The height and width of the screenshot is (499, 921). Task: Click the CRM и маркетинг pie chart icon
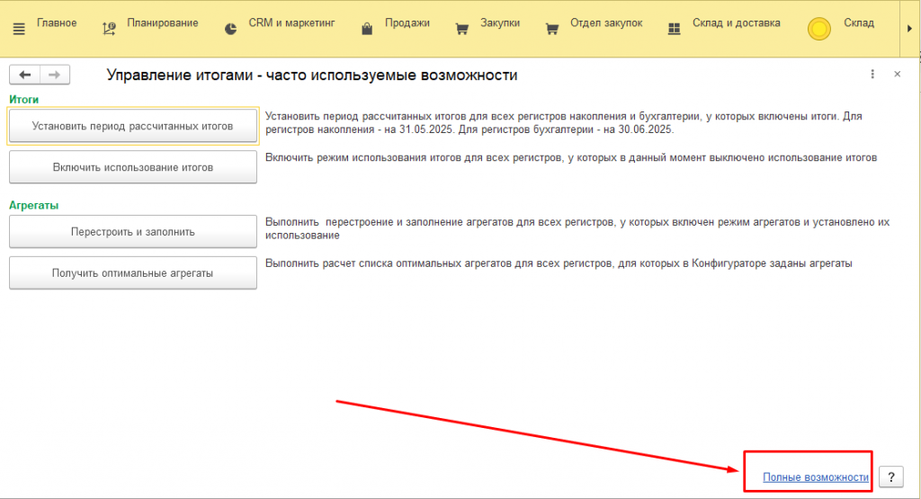[x=231, y=28]
